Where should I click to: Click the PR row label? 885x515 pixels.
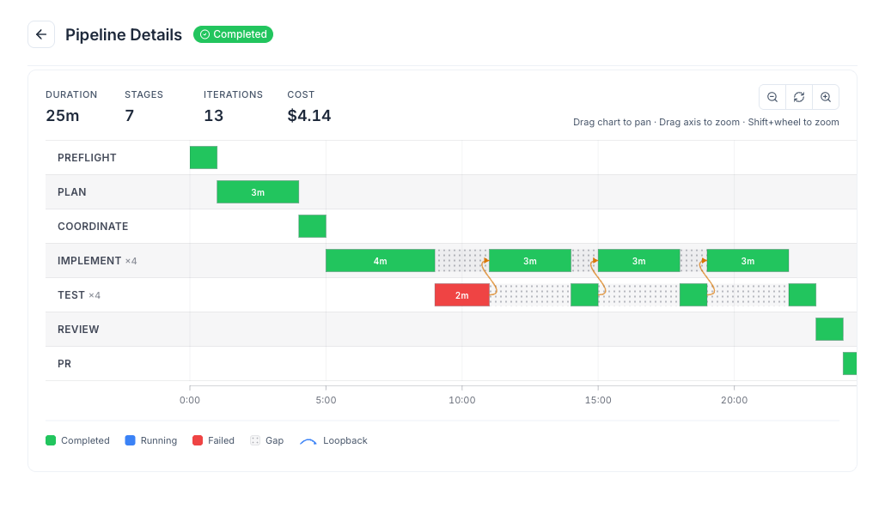click(x=64, y=364)
